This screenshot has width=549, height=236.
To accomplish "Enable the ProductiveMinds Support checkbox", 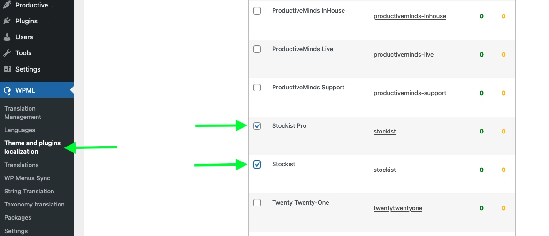I will (257, 88).
